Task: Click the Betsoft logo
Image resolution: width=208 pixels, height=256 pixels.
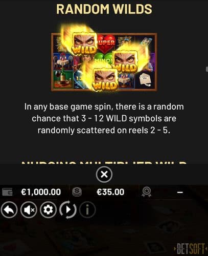Action: click(x=191, y=248)
